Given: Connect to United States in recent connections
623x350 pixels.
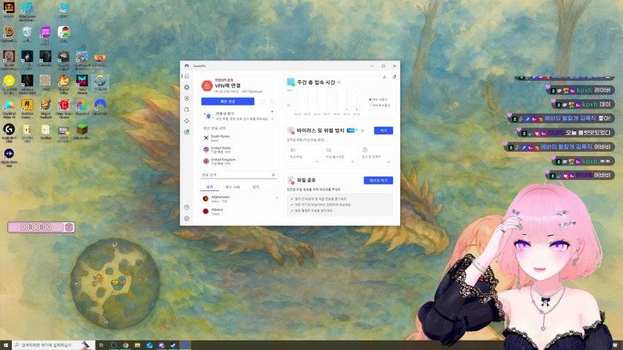Looking at the screenshot, I should (238, 149).
